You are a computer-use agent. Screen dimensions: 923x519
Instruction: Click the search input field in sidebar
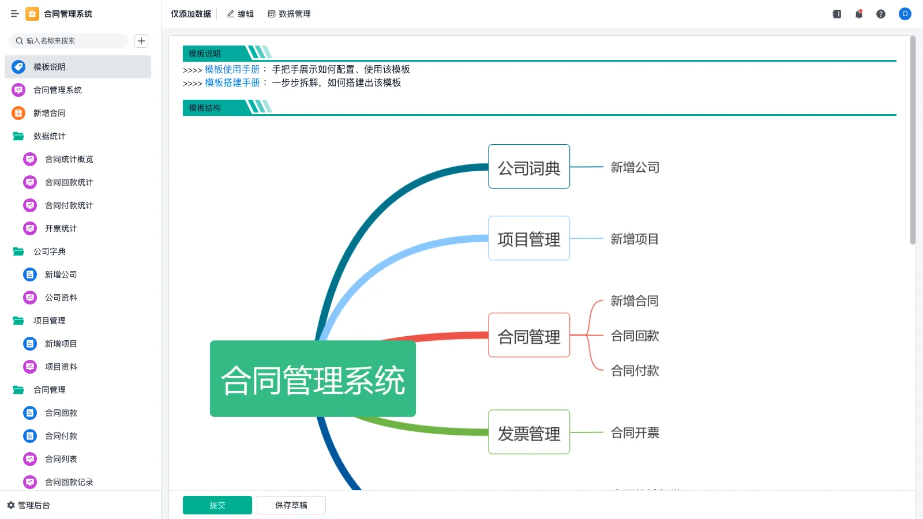click(69, 41)
